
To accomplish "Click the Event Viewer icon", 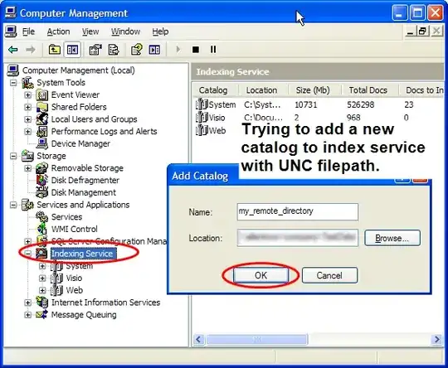I will (x=42, y=94).
